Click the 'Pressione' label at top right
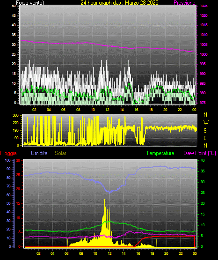 point(184,3)
